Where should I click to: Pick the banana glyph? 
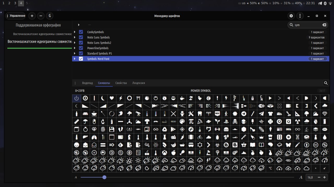point(173,145)
